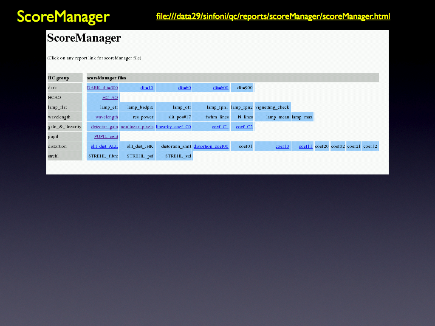This screenshot has width=435, height=326.
Task: Open the coef_C2 report
Action: [244, 127]
